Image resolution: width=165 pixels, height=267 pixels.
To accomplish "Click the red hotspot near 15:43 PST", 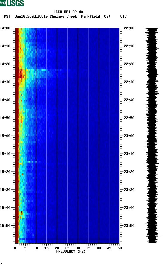I will [21, 213].
